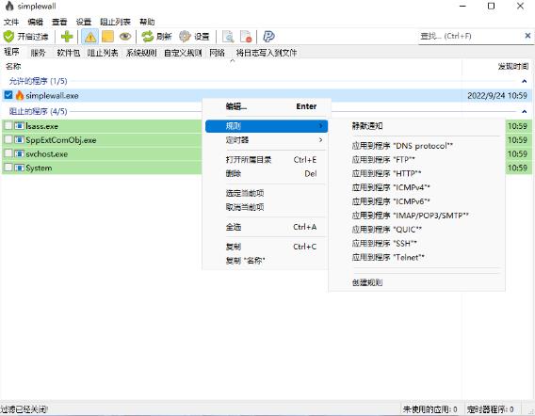Click the lsass.exe program icon
This screenshot has height=416, width=535.
(20, 126)
